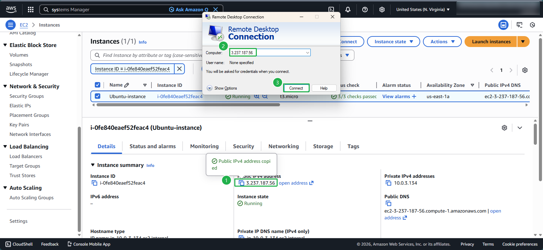Screen dimensions: 543x250
Task: Go to next page of instances
Action: 511,70
